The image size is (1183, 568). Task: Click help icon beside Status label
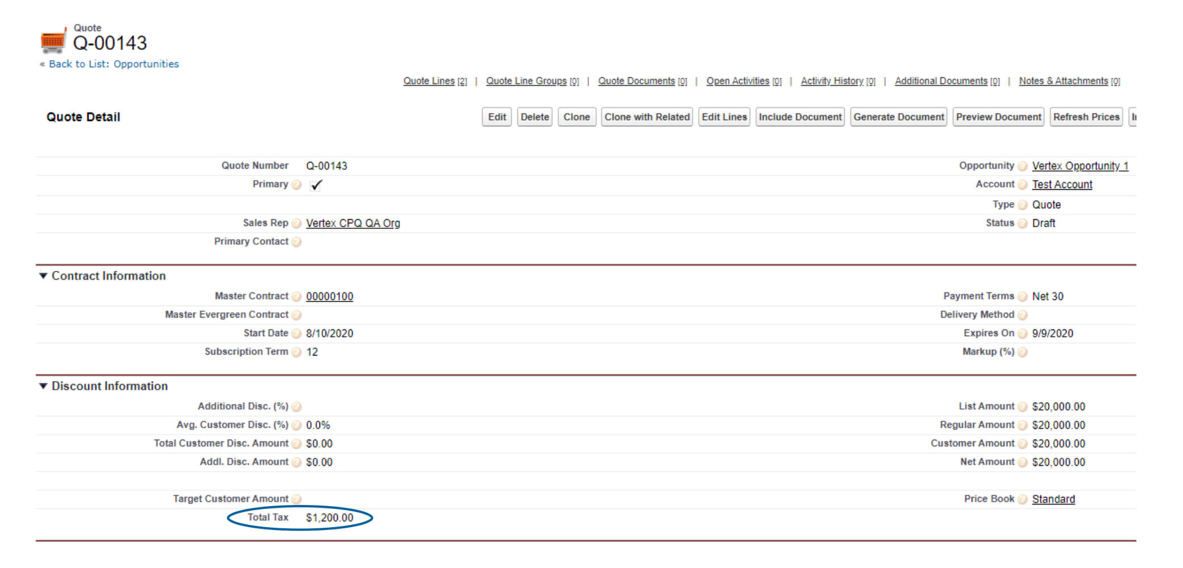(x=1022, y=223)
